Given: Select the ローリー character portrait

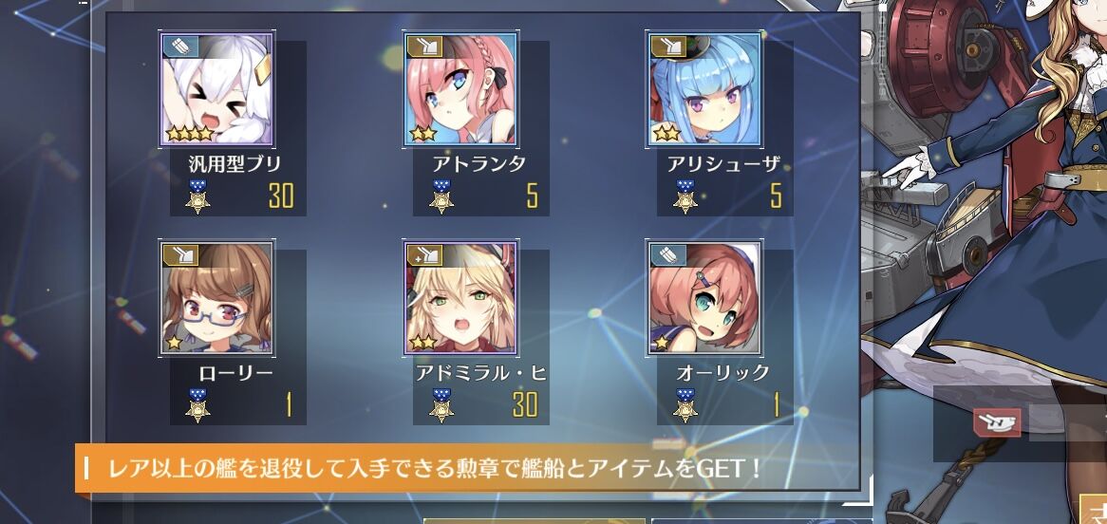Looking at the screenshot, I should pos(216,298).
